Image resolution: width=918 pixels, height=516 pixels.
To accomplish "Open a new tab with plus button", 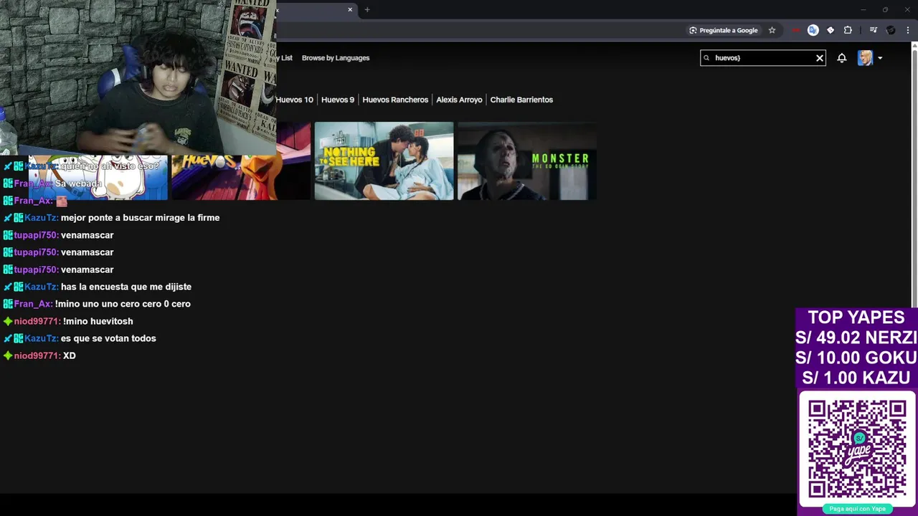I will (x=367, y=9).
